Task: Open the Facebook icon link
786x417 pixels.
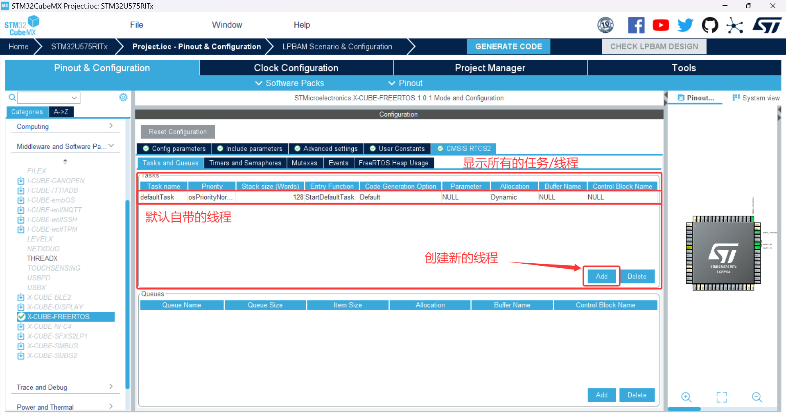Action: [x=636, y=25]
